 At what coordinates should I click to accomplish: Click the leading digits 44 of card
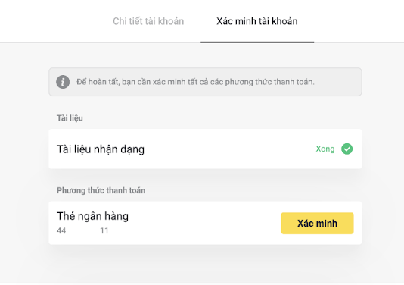(61, 230)
